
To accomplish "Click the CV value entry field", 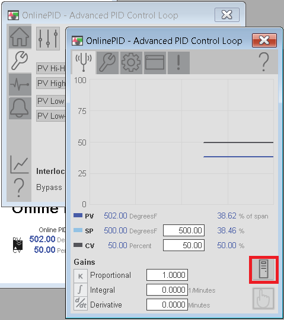I will tap(184, 245).
